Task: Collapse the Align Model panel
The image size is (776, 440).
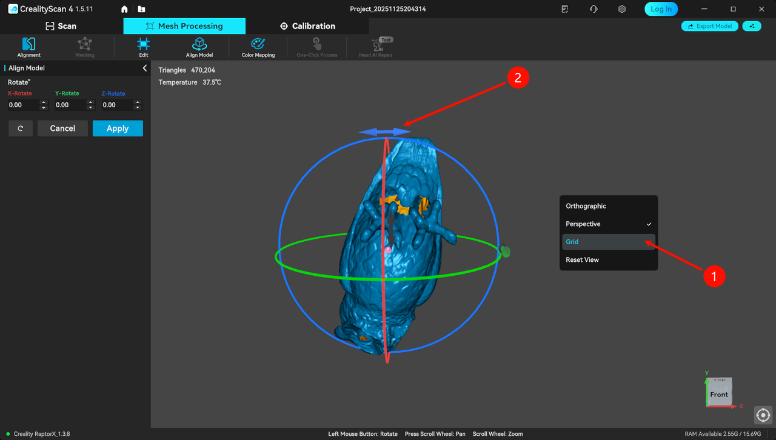Action: [x=144, y=68]
